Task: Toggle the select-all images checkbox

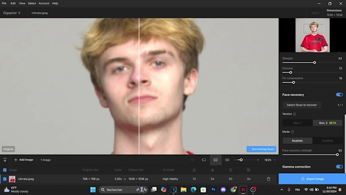Action: (x=5, y=170)
